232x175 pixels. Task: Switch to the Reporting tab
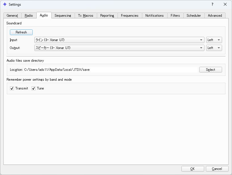107,16
